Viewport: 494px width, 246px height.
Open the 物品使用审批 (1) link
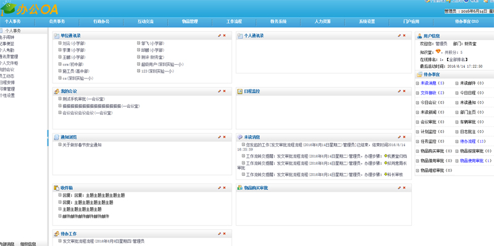475,161
